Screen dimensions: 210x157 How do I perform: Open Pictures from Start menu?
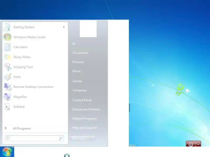click(x=78, y=62)
